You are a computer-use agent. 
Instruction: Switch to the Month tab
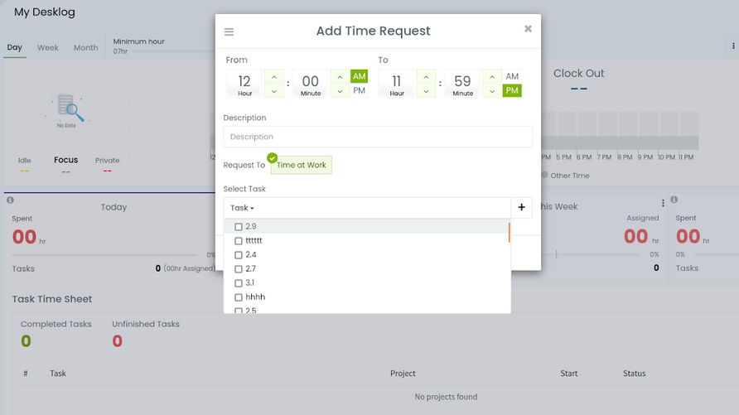(x=86, y=47)
